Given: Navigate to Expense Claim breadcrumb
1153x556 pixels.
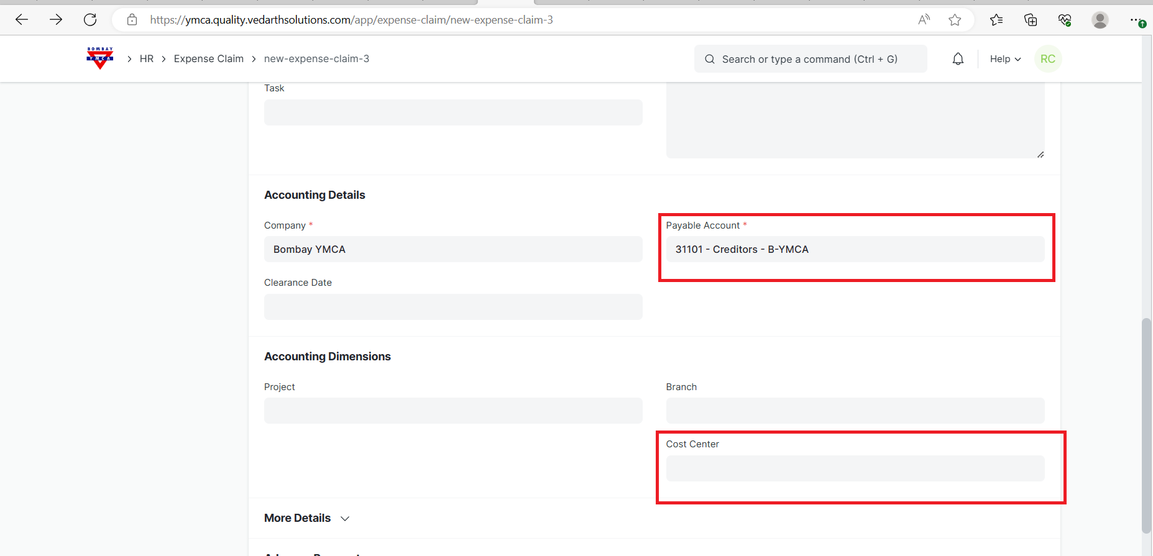Looking at the screenshot, I should coord(208,58).
